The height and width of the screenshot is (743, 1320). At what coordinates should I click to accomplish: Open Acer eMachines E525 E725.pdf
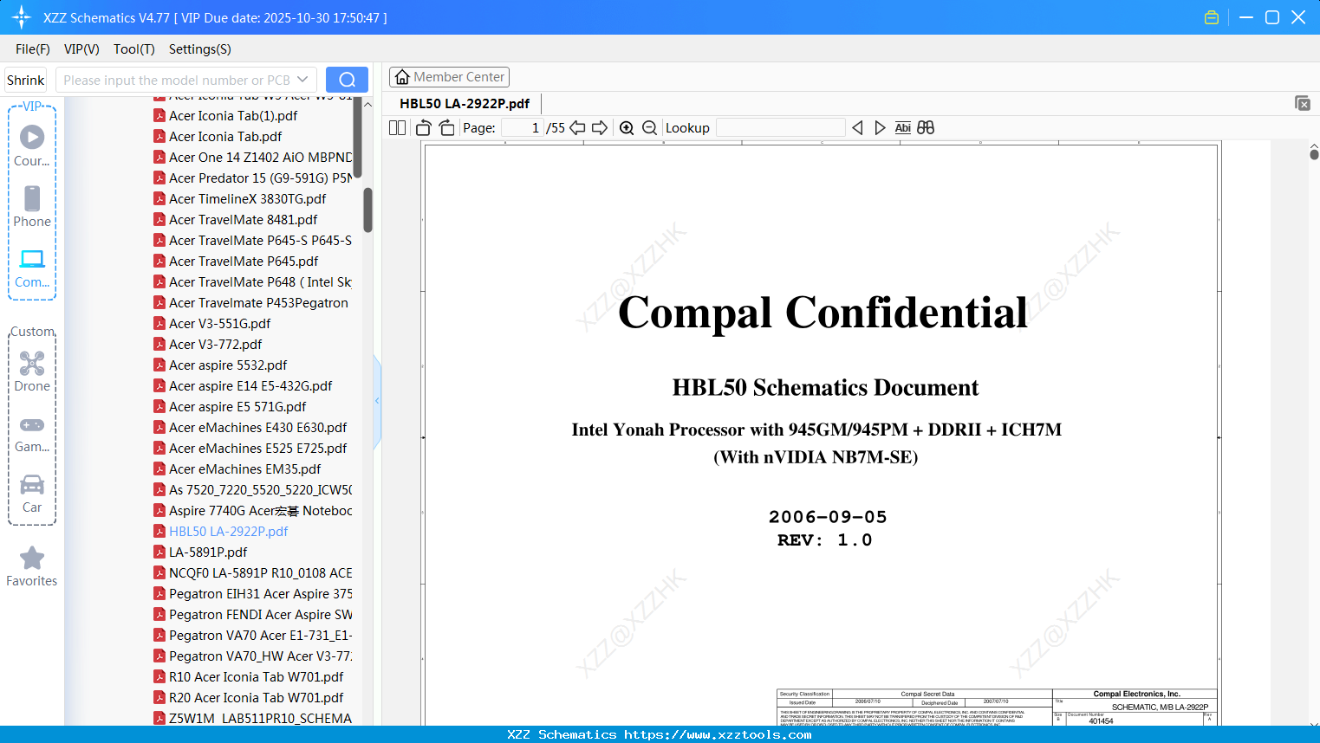pos(258,448)
